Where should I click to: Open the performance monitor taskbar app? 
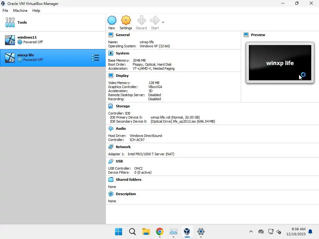[173, 232]
